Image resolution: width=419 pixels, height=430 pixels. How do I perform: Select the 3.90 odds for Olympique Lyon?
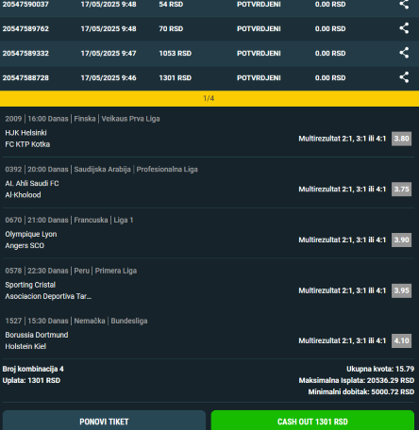(401, 240)
